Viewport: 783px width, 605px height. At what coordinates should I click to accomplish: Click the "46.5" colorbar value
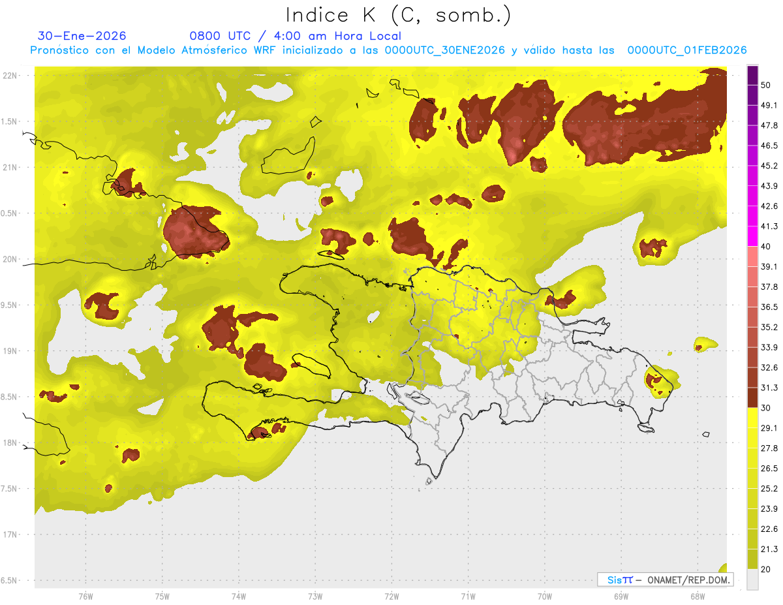click(769, 146)
